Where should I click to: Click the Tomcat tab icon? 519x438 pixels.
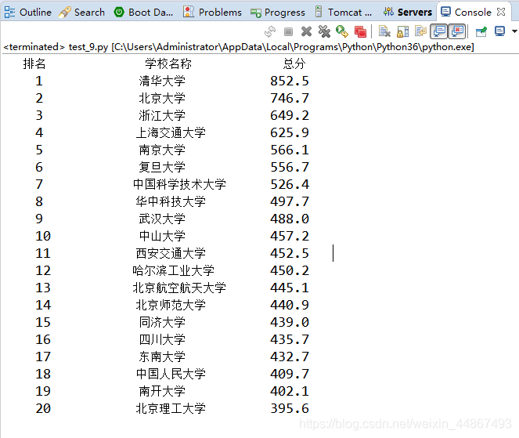[318, 12]
